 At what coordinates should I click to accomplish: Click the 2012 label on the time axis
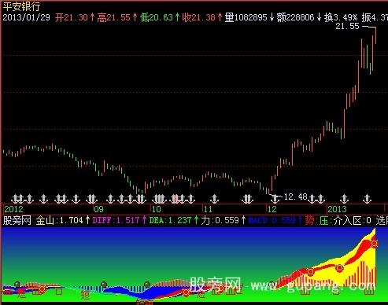(13, 209)
